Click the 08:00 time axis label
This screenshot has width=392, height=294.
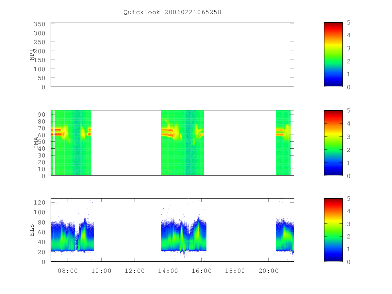(68, 271)
